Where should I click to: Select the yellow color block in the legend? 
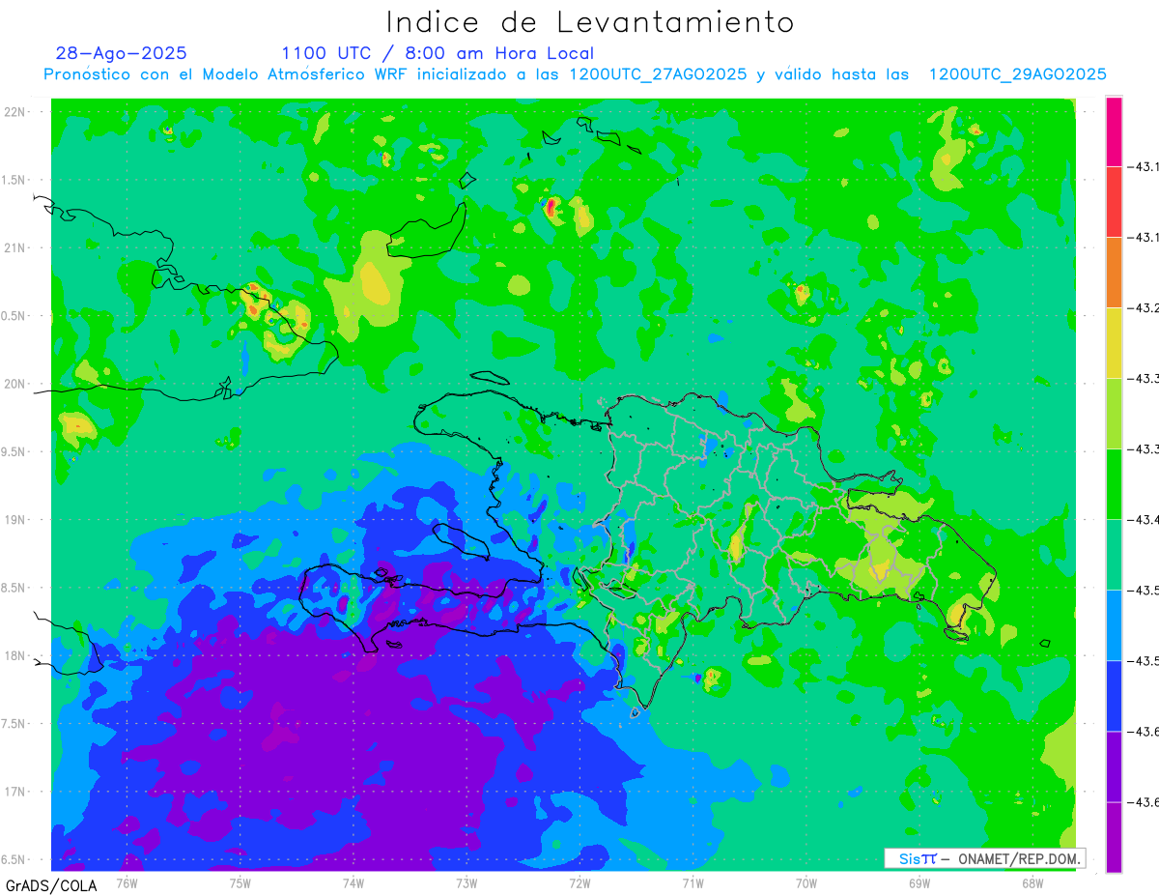coord(1114,343)
